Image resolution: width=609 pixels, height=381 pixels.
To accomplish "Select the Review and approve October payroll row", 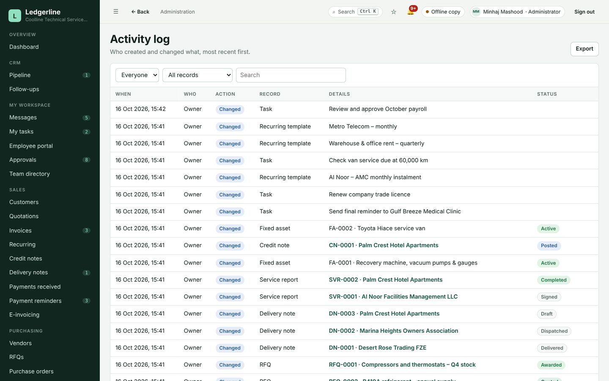I will coord(354,109).
